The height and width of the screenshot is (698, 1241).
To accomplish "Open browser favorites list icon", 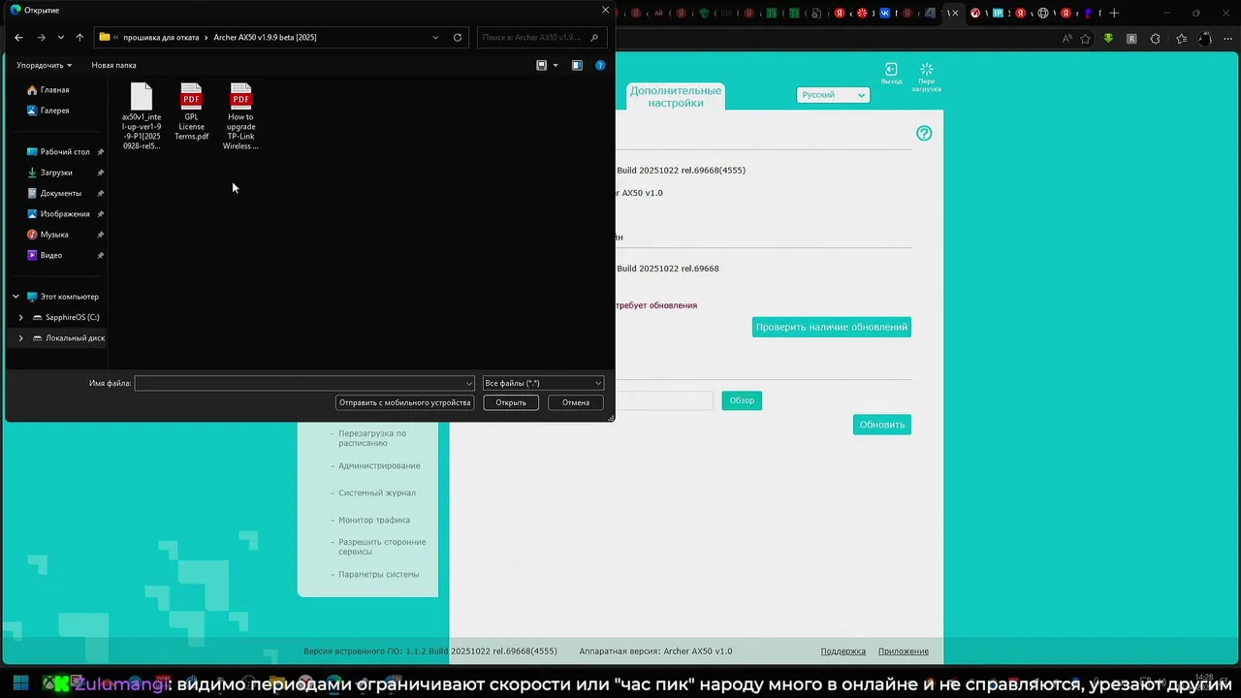I will pos(1181,39).
